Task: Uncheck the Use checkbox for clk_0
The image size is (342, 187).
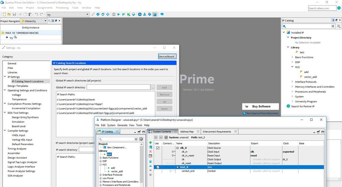Action: [x=158, y=148]
